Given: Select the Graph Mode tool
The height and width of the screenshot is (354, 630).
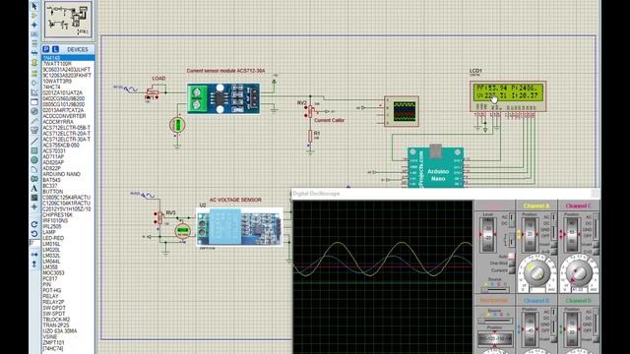Looking at the screenshot, I should click(34, 92).
